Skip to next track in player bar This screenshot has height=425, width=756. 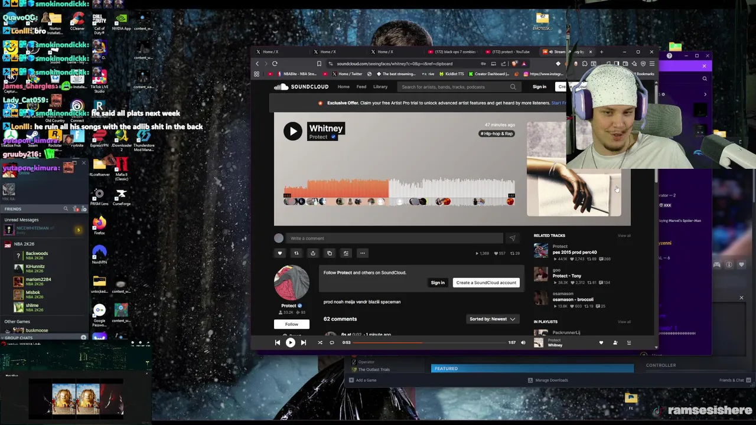coord(304,342)
